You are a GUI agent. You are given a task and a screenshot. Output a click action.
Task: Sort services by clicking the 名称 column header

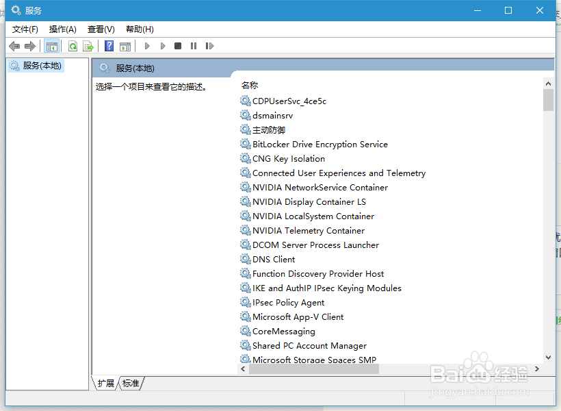(x=250, y=85)
